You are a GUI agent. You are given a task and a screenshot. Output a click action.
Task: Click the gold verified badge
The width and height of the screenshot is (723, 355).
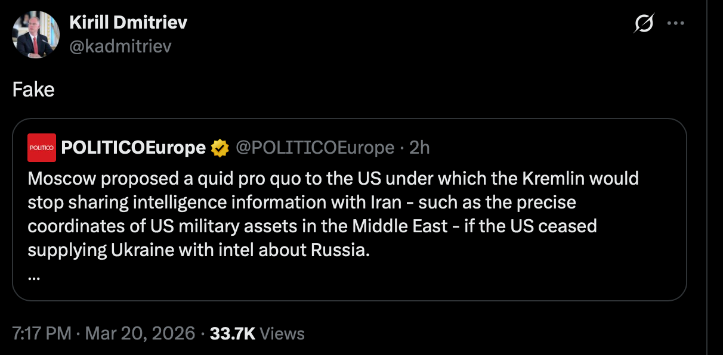click(x=220, y=148)
